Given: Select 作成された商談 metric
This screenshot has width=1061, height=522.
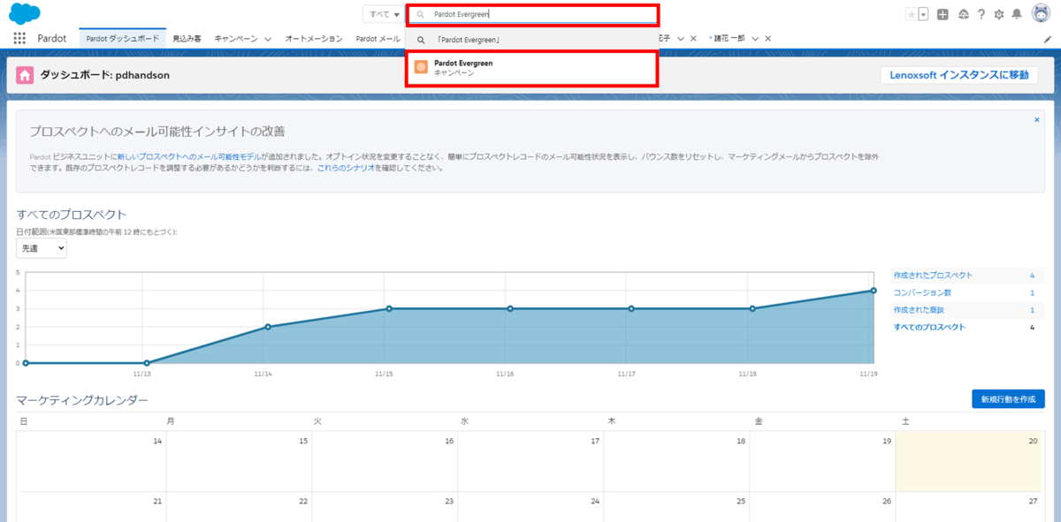Looking at the screenshot, I should coord(919,310).
